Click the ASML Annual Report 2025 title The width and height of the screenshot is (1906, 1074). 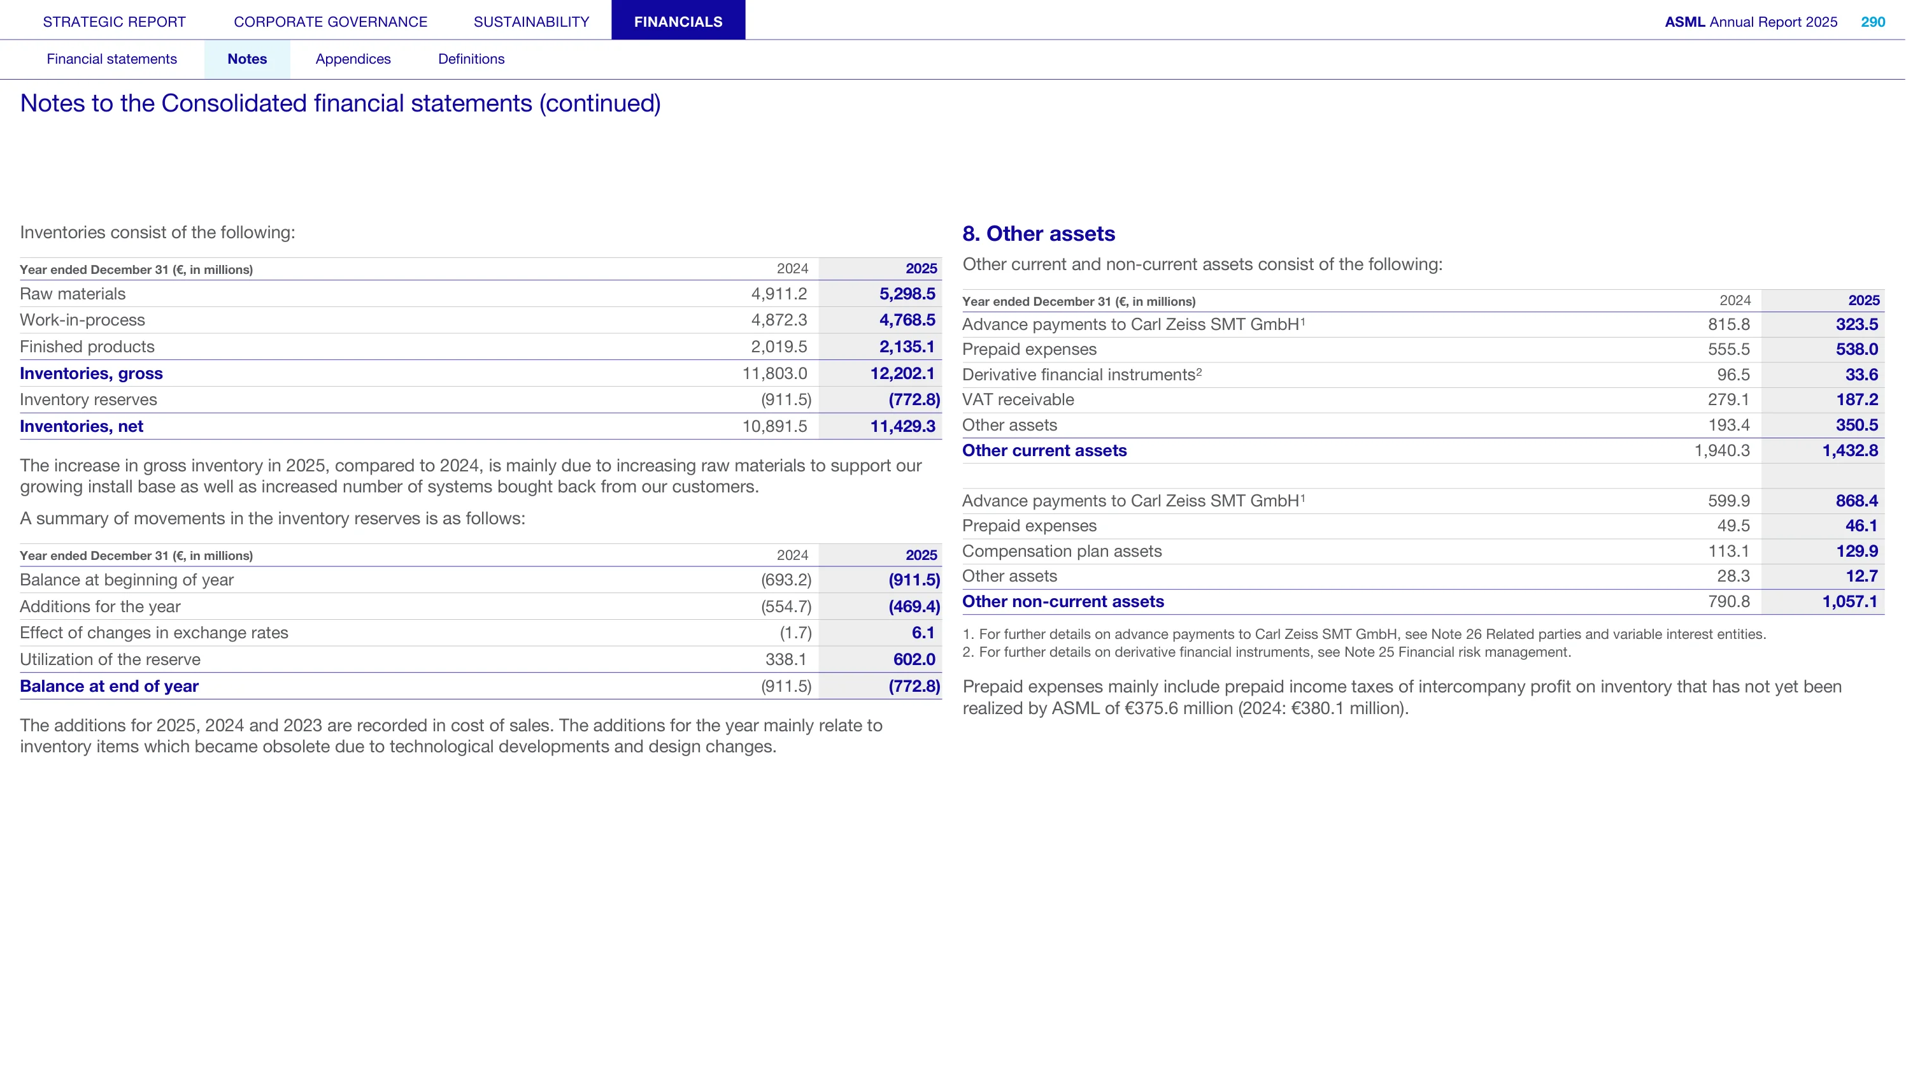pyautogui.click(x=1751, y=22)
